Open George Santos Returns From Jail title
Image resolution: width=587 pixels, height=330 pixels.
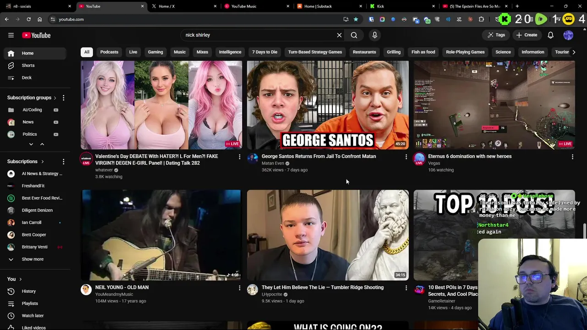click(319, 156)
